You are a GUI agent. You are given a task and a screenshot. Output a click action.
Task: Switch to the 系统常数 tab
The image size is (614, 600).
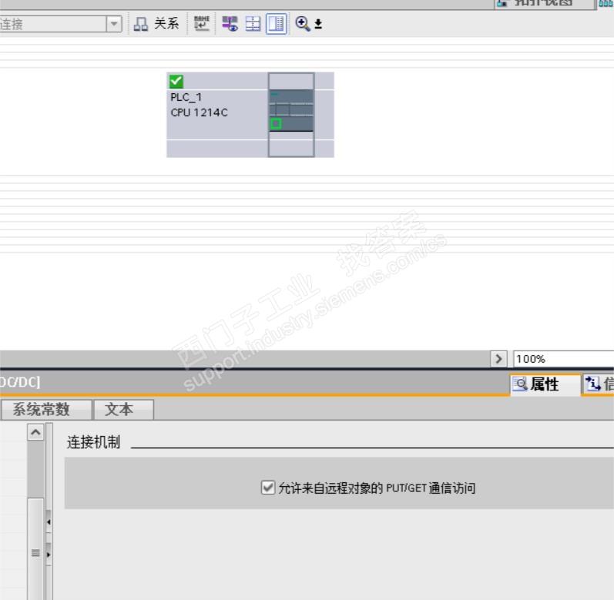click(x=45, y=410)
